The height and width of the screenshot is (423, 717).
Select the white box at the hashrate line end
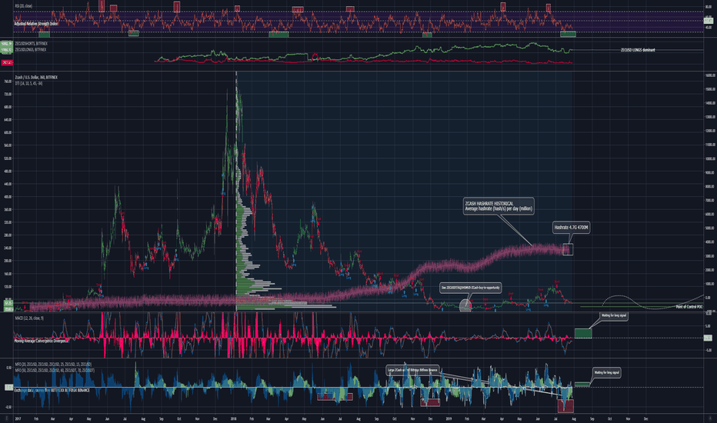coord(568,249)
